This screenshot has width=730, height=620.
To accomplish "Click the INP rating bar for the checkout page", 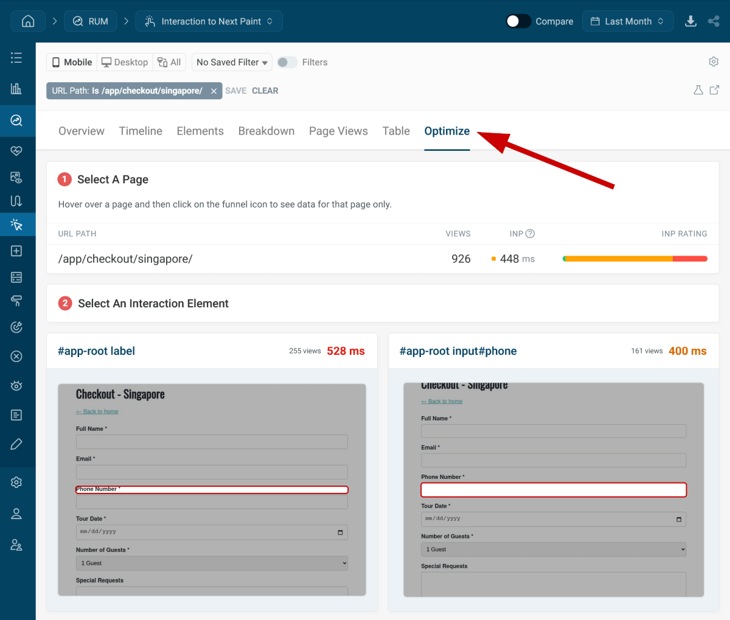I will (x=634, y=258).
